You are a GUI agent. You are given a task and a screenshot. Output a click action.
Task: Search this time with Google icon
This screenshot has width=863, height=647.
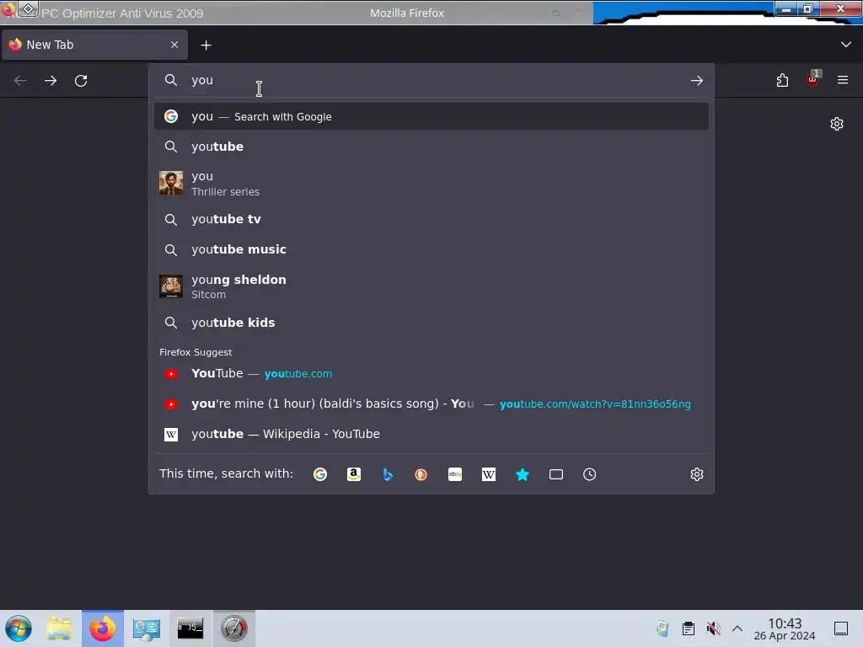coord(320,474)
